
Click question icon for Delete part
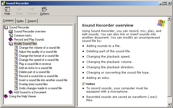point(16,72)
